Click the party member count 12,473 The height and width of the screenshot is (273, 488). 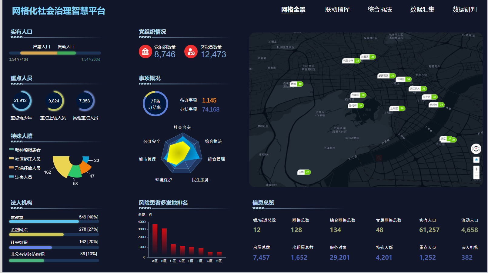pyautogui.click(x=213, y=55)
